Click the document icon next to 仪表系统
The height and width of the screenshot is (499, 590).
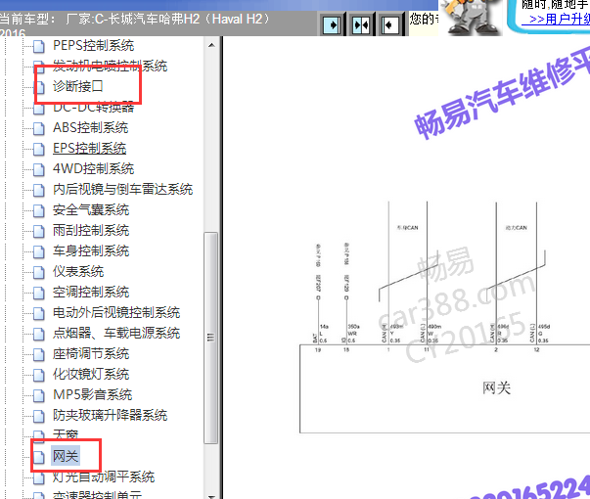pos(39,272)
